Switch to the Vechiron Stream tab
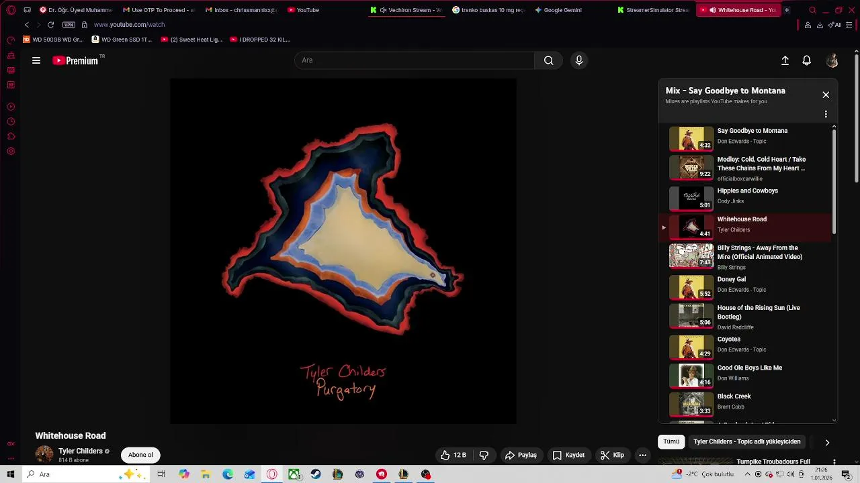The image size is (860, 483). pyautogui.click(x=406, y=10)
